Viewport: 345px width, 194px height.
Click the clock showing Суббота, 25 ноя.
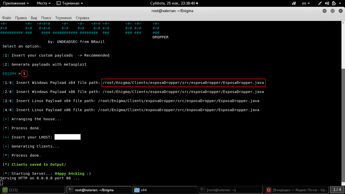(x=173, y=3)
